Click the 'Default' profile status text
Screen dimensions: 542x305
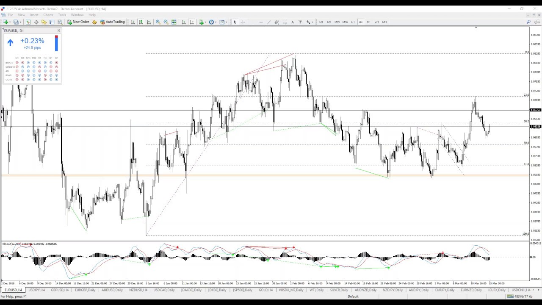(x=353, y=297)
